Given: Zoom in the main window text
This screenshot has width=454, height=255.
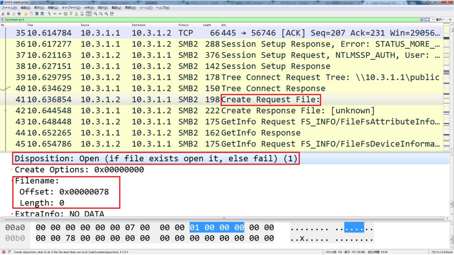Looking at the screenshot, I should [x=96, y=14].
